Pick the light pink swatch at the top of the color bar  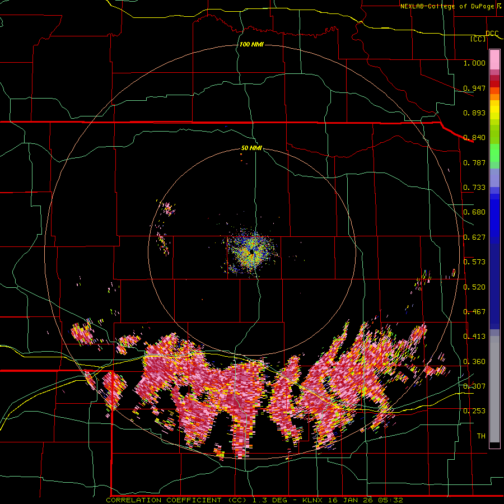(494, 59)
